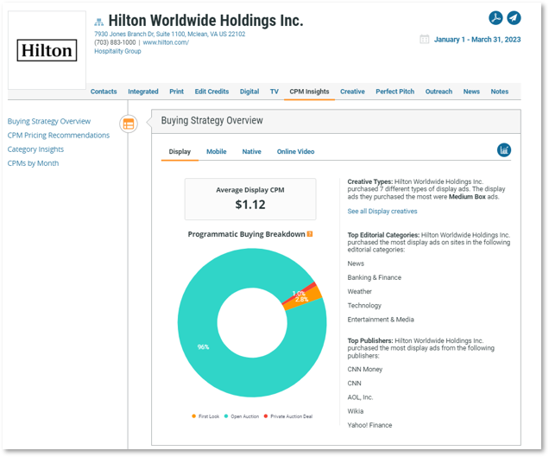Click the Hospitality Group link
The height and width of the screenshot is (457, 549).
coord(117,51)
